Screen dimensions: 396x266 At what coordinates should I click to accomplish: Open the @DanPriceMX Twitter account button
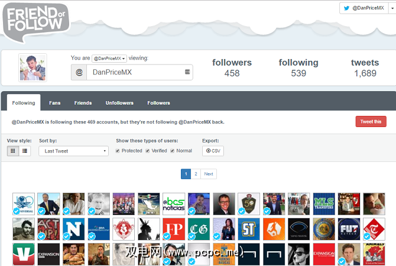(364, 8)
